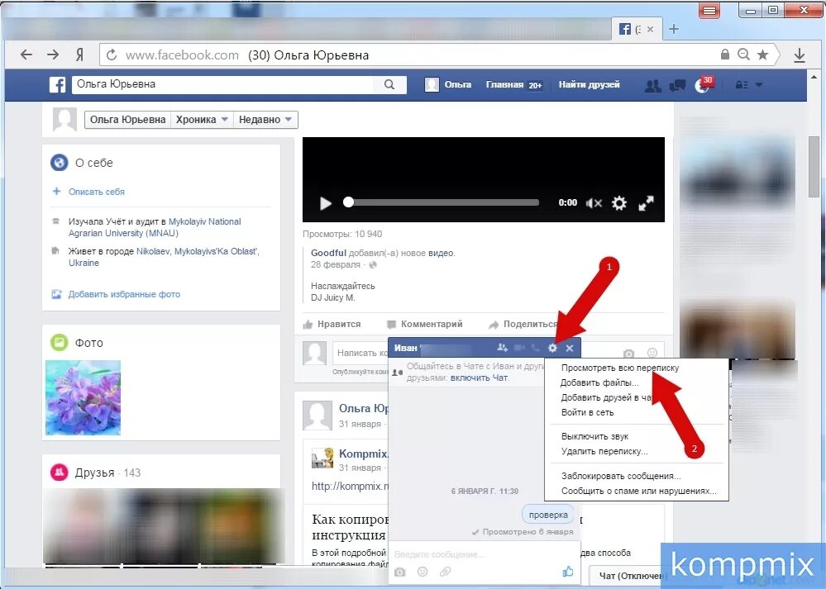
Task: Open emoji smiley picker in chat footer
Action: 423,572
